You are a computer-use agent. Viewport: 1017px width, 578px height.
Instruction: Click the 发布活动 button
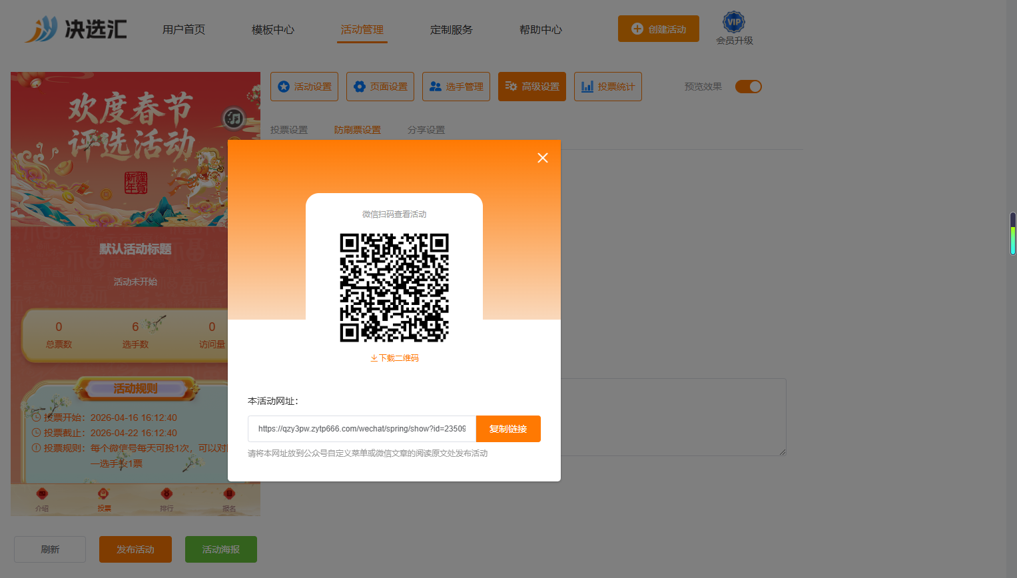coord(135,549)
